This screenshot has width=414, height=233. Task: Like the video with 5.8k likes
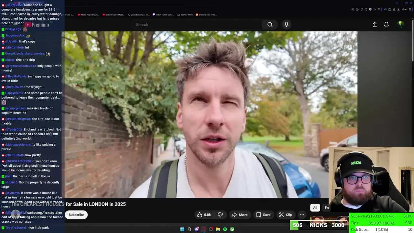tap(204, 215)
